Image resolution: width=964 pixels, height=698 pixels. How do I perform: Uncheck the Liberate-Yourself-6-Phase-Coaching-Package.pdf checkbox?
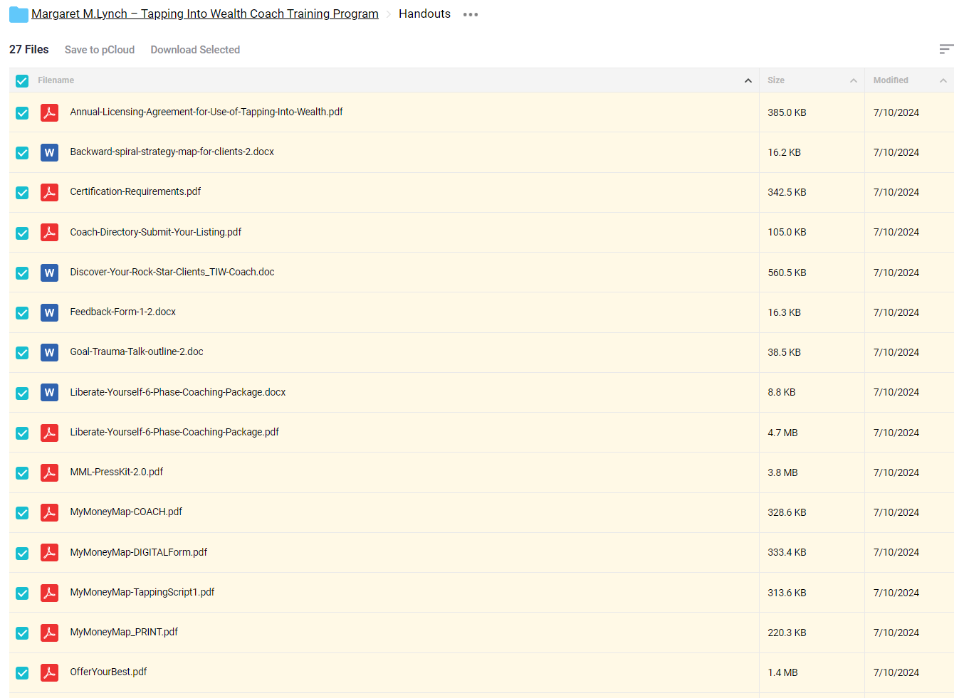point(22,433)
